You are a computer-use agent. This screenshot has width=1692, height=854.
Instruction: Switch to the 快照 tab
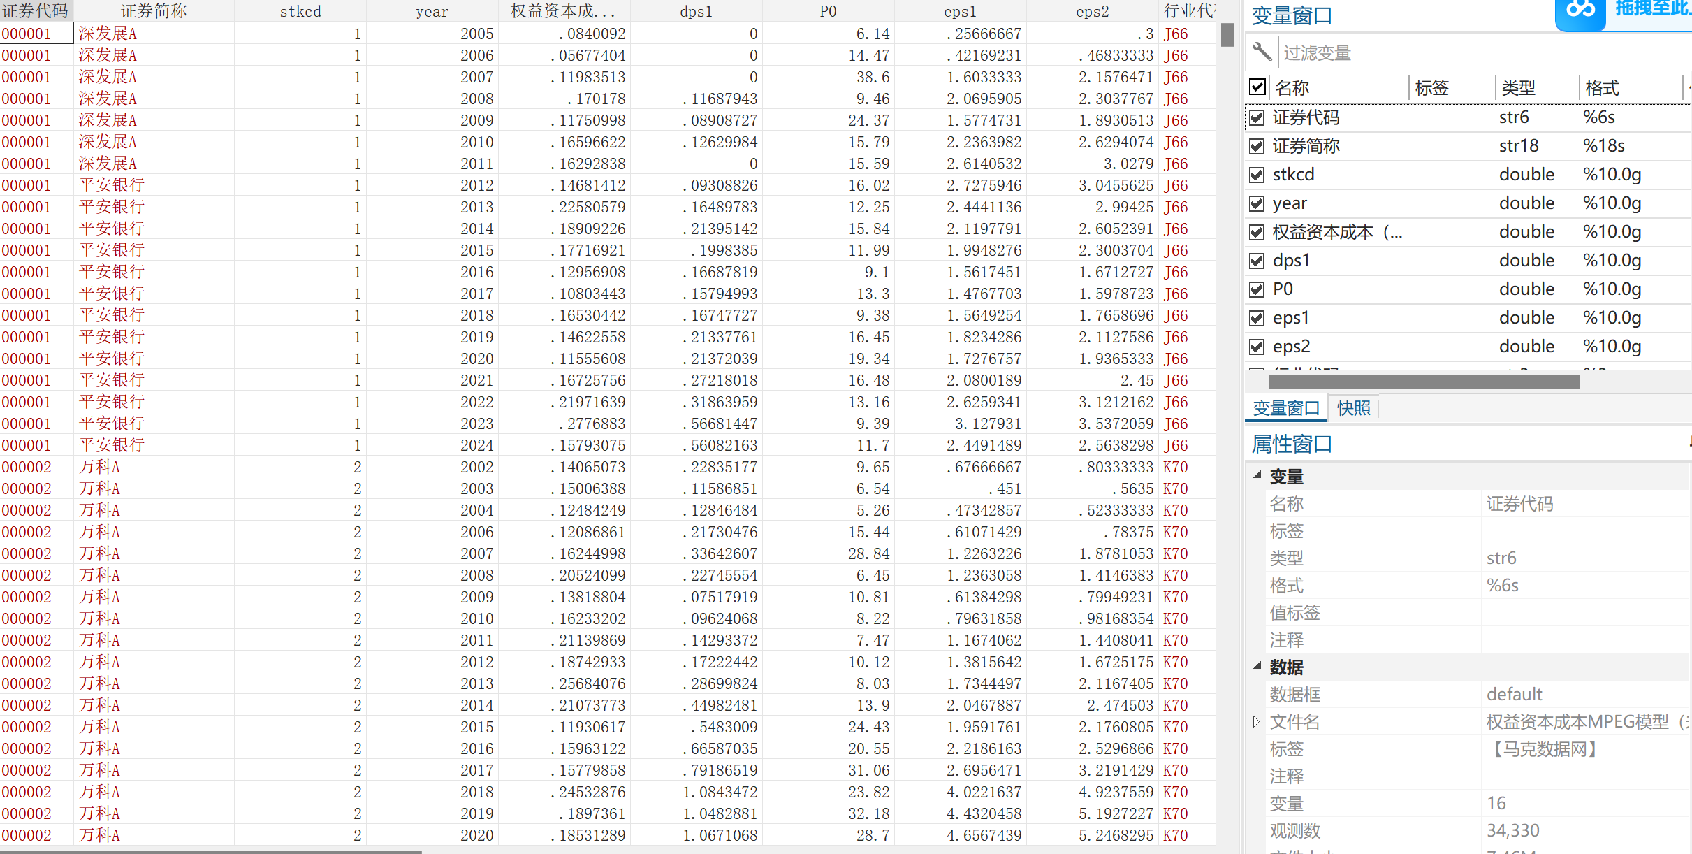click(x=1353, y=408)
